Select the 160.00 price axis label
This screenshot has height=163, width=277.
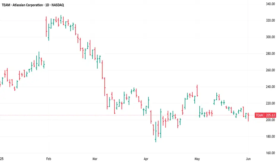tap(270, 153)
